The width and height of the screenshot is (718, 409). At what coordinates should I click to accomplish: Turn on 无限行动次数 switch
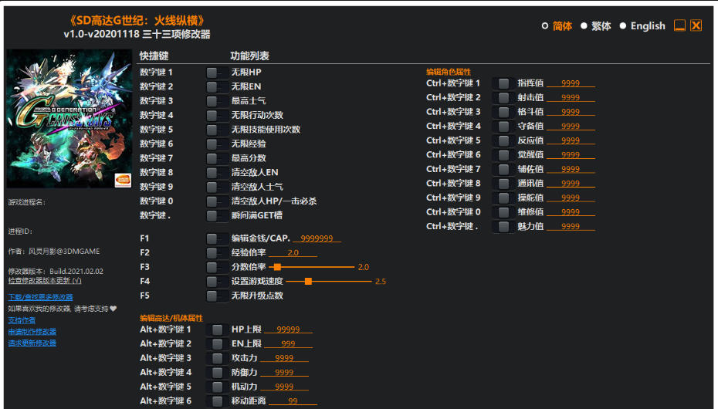coord(217,115)
